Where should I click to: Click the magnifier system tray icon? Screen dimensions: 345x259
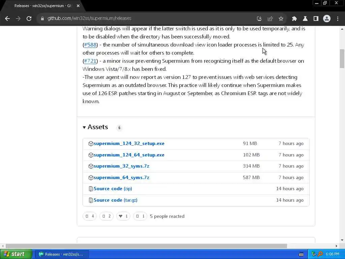[320, 254]
